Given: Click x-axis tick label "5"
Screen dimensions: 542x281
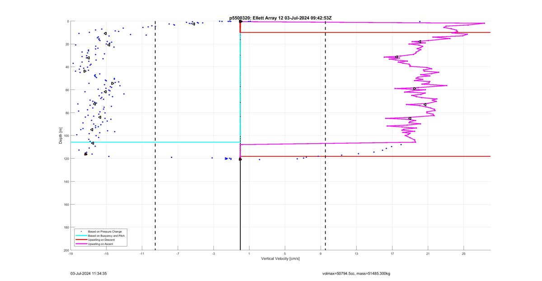Looking at the screenshot, I should click(x=285, y=254).
